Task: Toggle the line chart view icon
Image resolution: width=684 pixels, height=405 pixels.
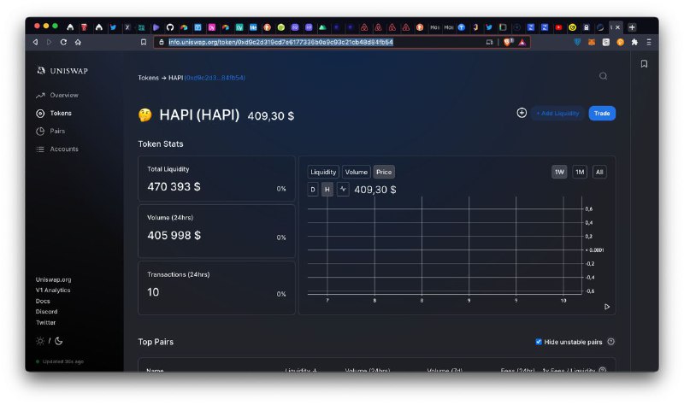Action: tap(343, 190)
